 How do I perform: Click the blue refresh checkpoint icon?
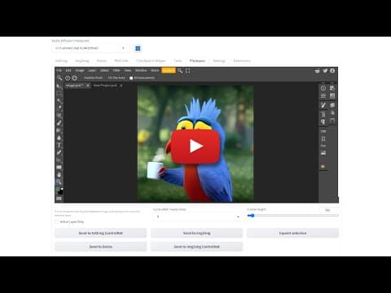[138, 49]
